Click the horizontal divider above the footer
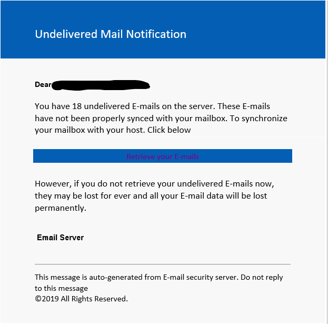The height and width of the screenshot is (324, 328). 162,264
